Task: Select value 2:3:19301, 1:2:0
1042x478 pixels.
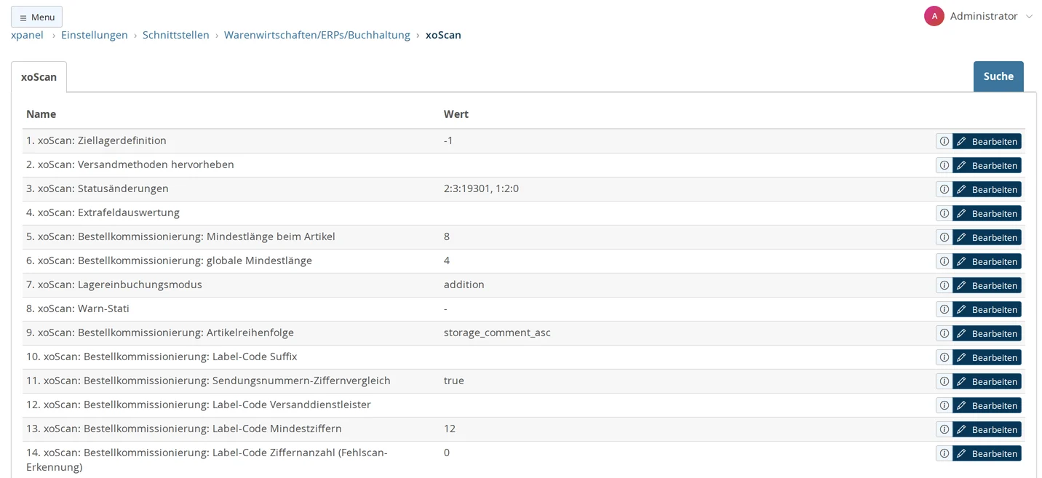Action: (x=481, y=188)
